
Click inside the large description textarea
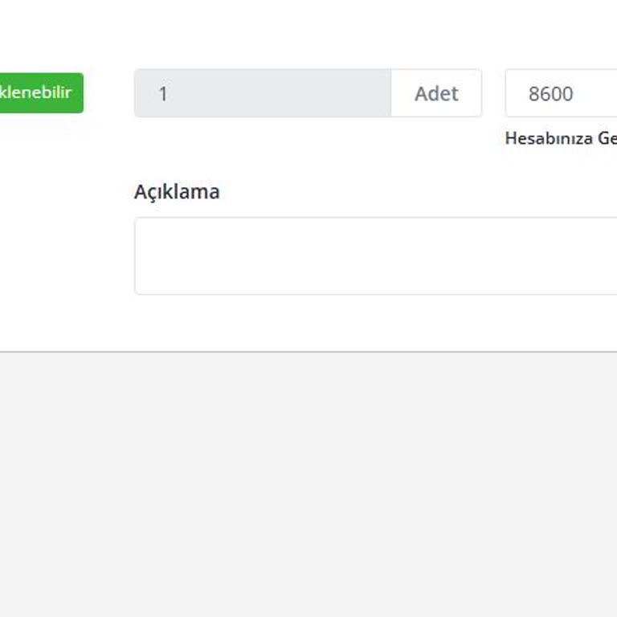point(375,255)
